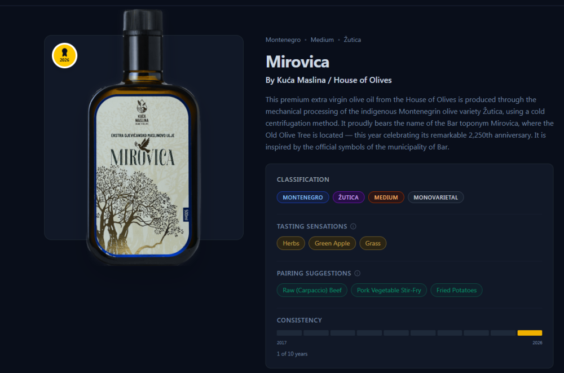564x373 pixels.
Task: Click the Herbs tasting tag
Action: tap(291, 243)
